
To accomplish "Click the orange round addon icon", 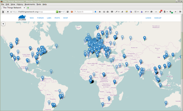I will (72, 12).
